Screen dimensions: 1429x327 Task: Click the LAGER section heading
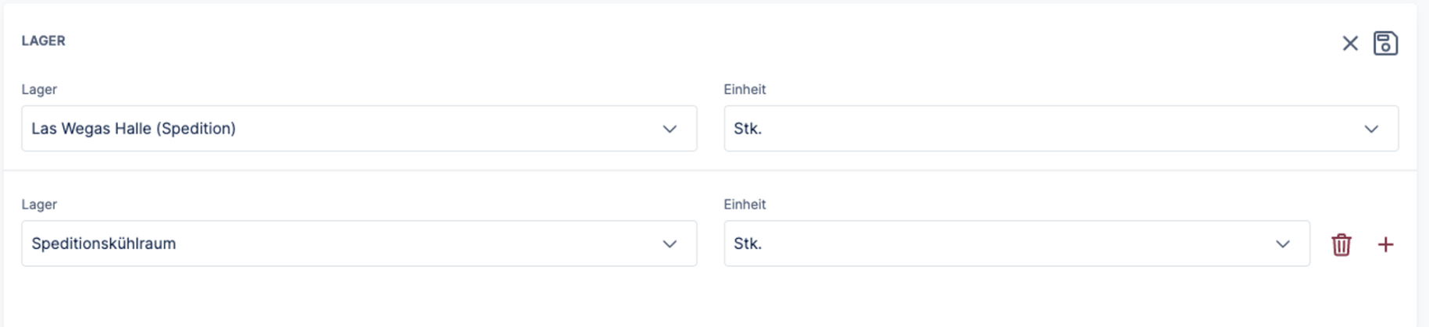click(x=44, y=41)
